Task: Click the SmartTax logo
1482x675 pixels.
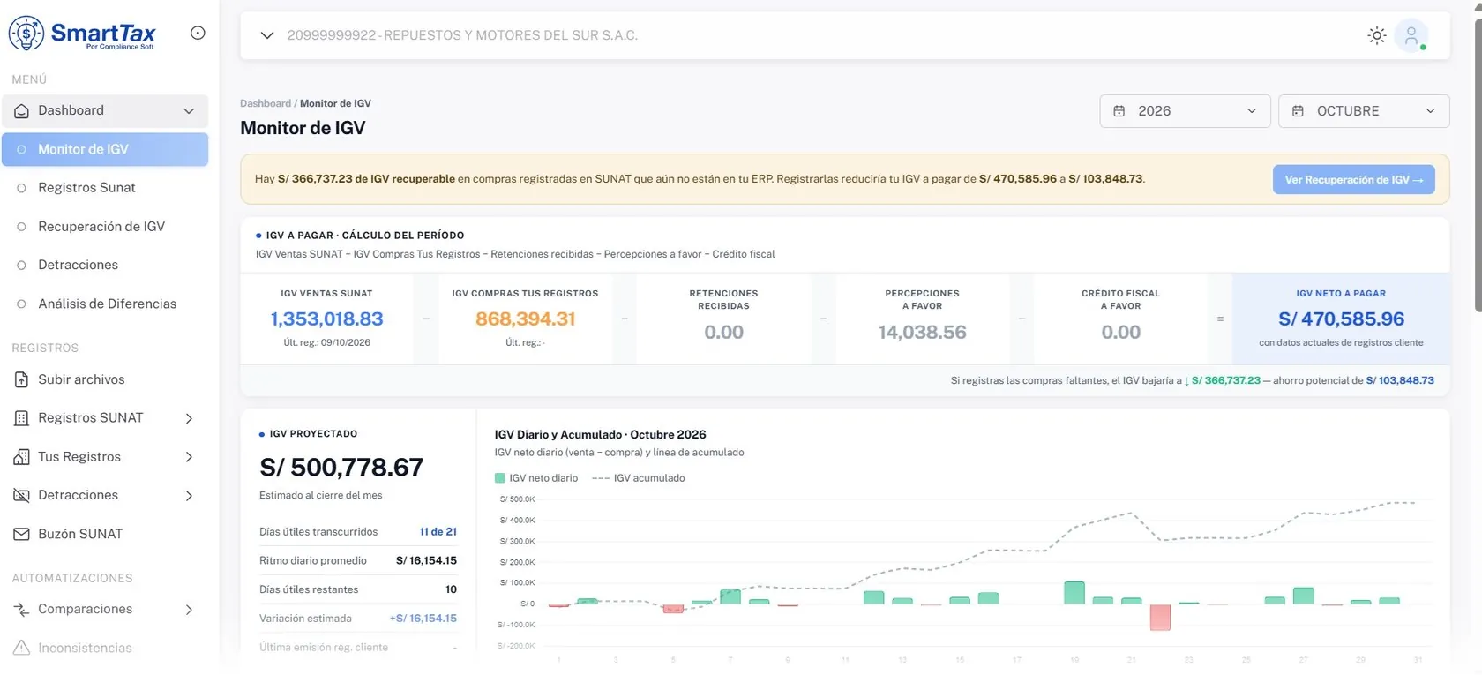Action: tap(82, 34)
